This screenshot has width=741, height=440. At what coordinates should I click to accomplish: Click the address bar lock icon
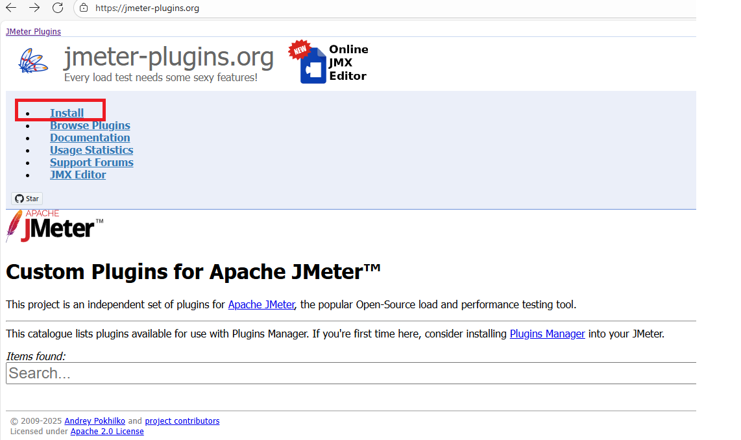pos(84,8)
